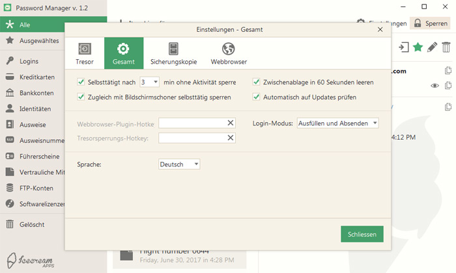Screen dimensions: 456x273
Task: Click the license card icon beside Führerscheine
Action: tap(10, 156)
